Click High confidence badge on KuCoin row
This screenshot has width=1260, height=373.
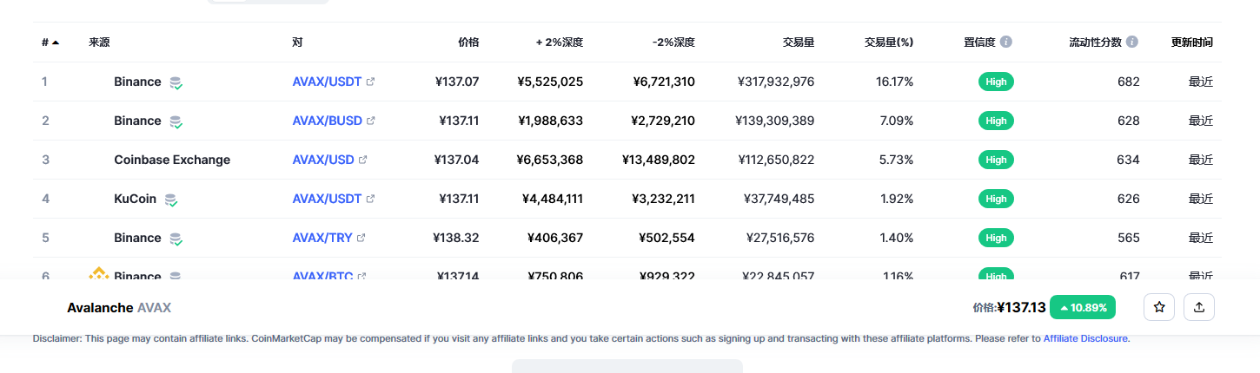point(996,199)
